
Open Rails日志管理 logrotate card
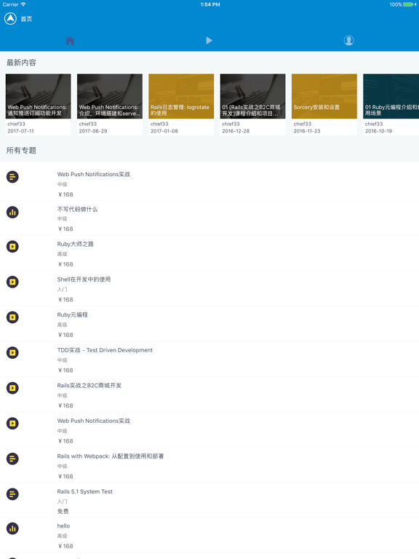point(181,105)
